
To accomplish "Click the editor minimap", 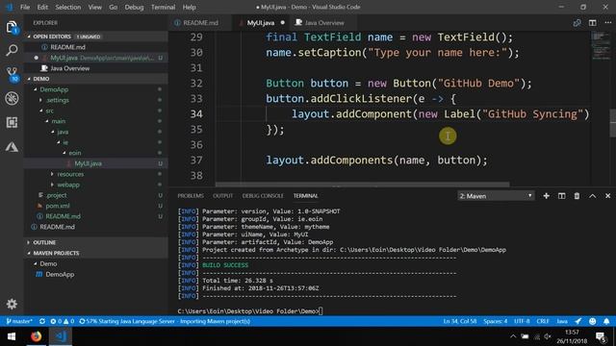I will point(600,45).
